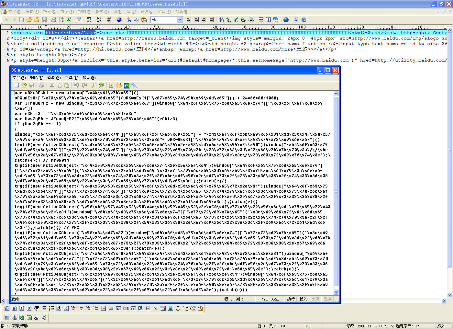The height and width of the screenshot is (329, 453).
Task: Click Print preview icon in UltraEdit toolbar
Action: [x=61, y=20]
